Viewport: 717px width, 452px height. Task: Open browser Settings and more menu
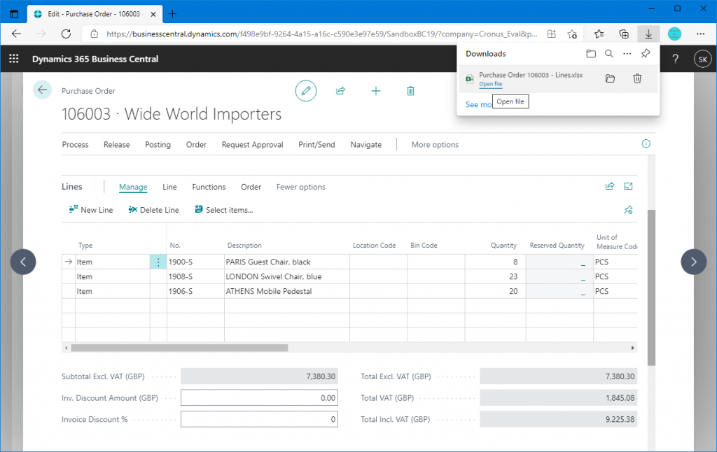point(700,34)
